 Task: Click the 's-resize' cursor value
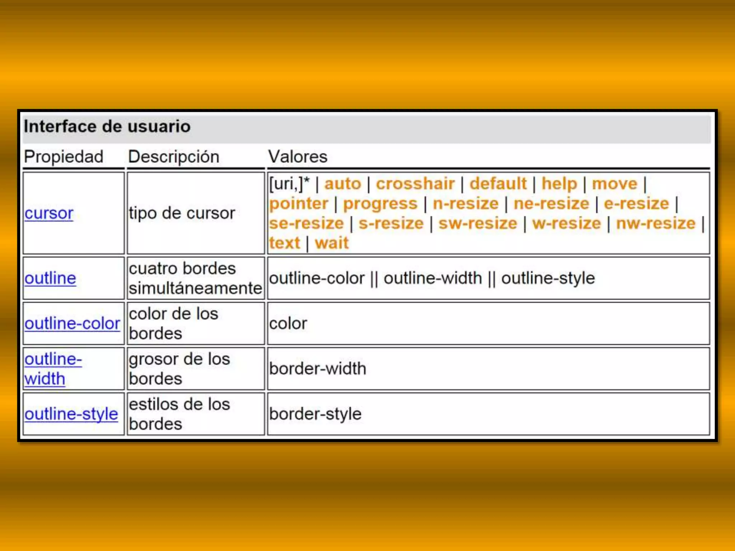[391, 223]
